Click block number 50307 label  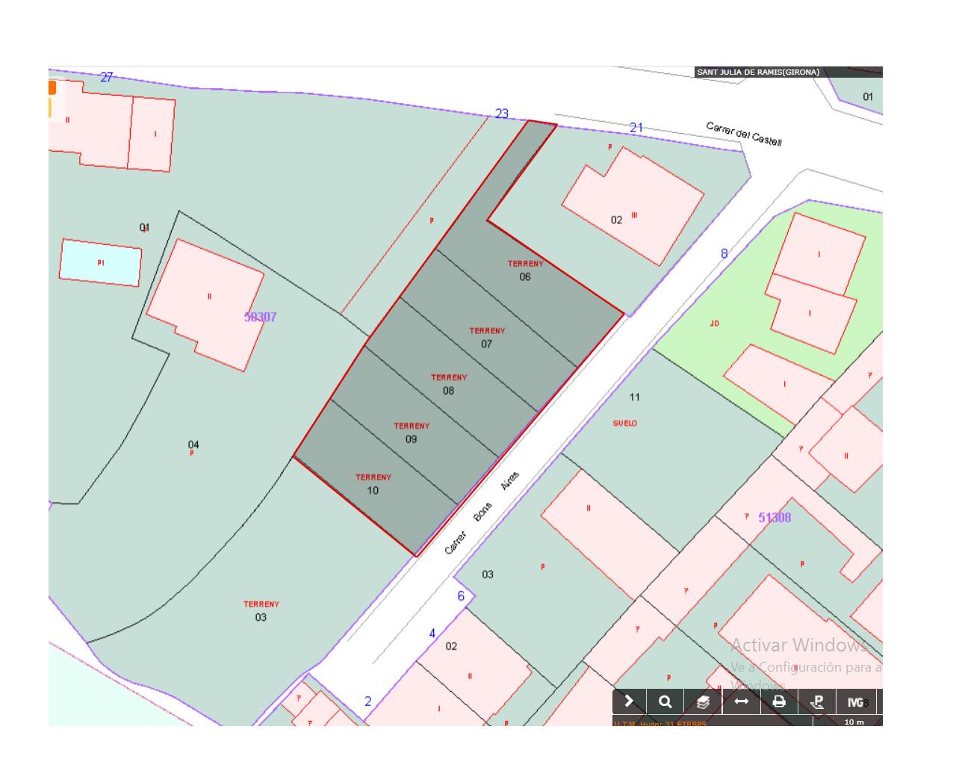coord(260,317)
